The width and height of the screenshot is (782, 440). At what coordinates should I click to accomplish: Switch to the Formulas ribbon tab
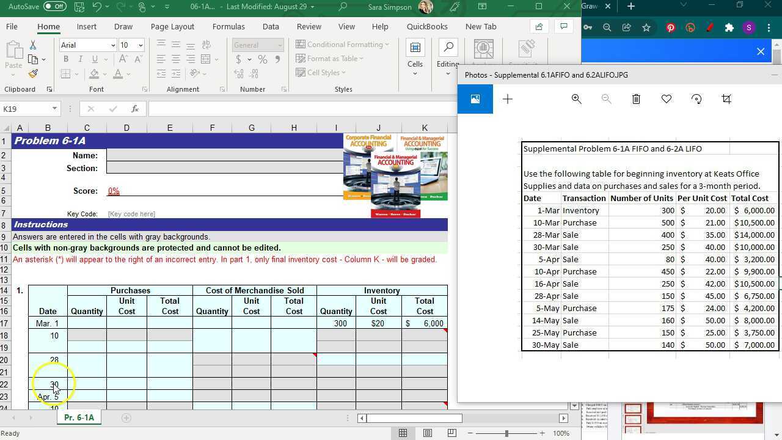coord(228,26)
